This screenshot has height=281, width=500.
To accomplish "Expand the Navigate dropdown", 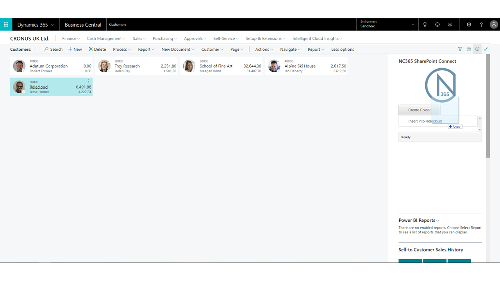I will click(291, 50).
